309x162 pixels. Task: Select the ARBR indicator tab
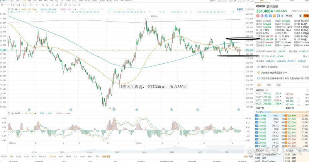click(68, 157)
